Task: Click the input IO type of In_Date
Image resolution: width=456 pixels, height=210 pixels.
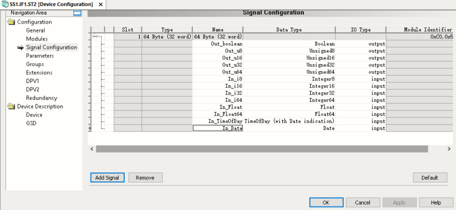Action: (x=360, y=128)
